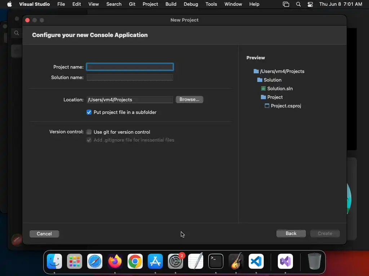Click the Stage Manager menu bar icon

[286, 4]
